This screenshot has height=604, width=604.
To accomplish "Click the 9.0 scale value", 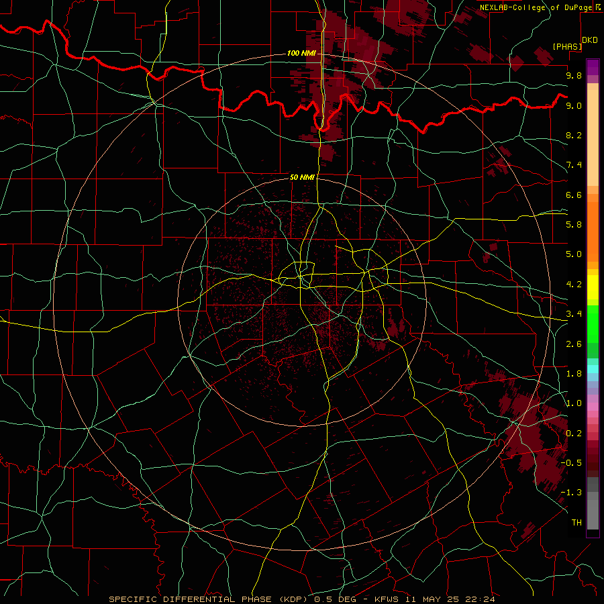I will pos(574,105).
